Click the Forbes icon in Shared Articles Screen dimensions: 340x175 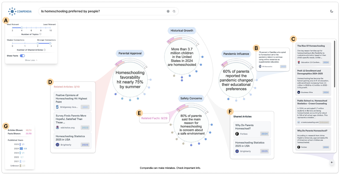click(237, 134)
